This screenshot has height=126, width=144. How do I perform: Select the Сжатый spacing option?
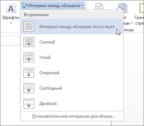click(72, 42)
